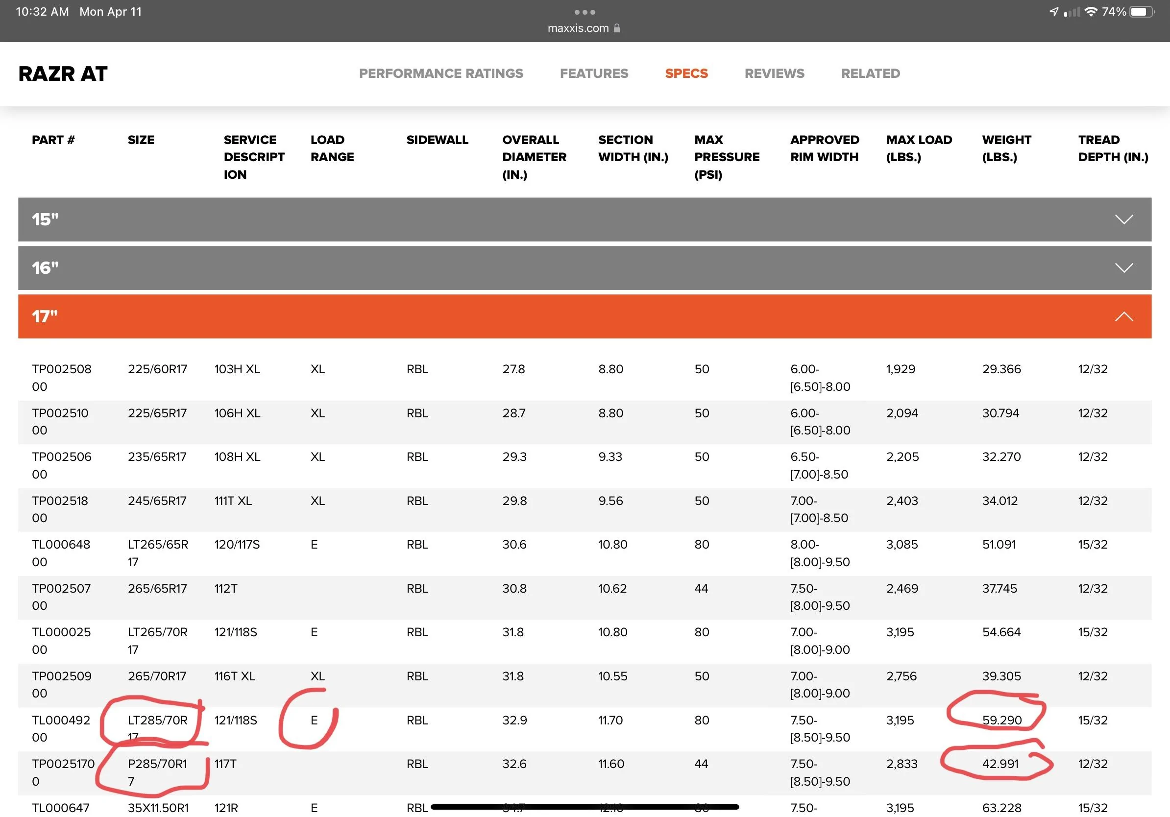Select the 63.228 weight value
Image resolution: width=1170 pixels, height=817 pixels.
tap(1002, 808)
